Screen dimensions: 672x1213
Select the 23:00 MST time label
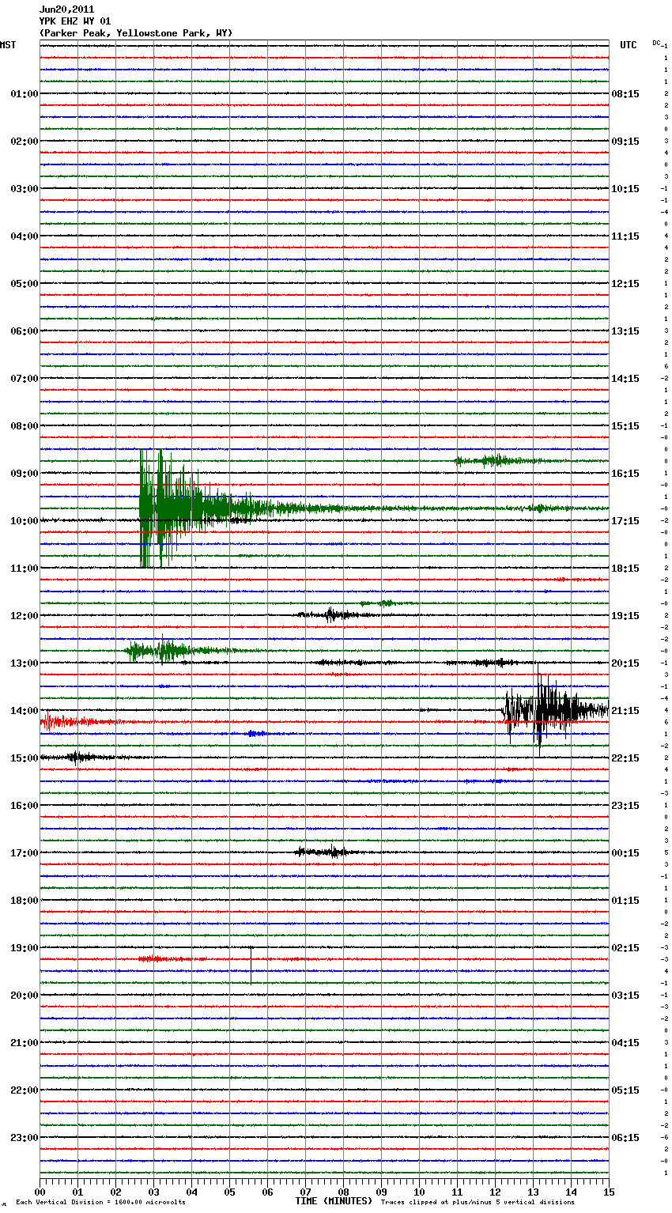24,1138
